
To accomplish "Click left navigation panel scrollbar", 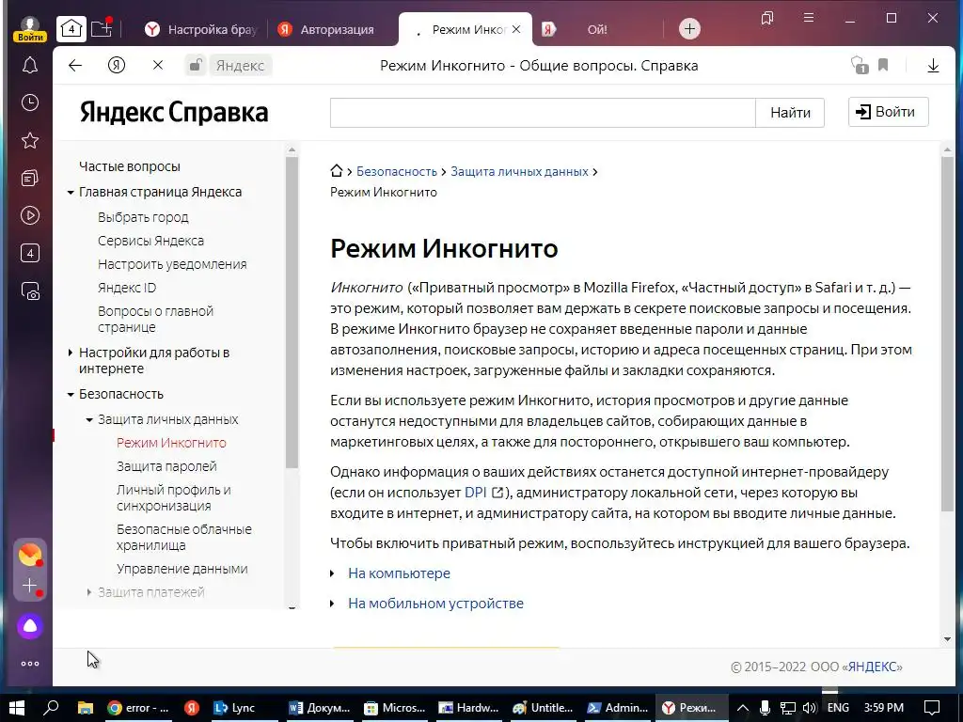I will (292, 313).
